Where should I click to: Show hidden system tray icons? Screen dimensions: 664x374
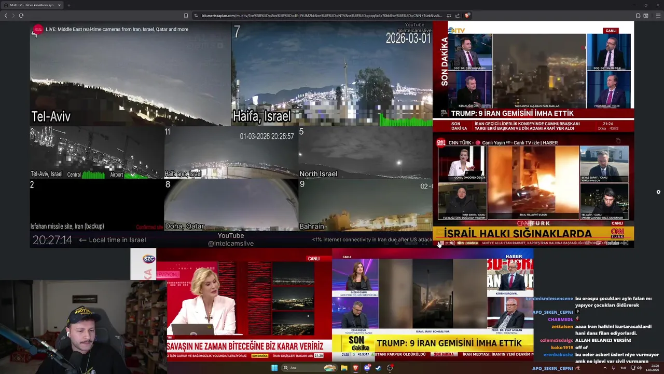click(605, 368)
